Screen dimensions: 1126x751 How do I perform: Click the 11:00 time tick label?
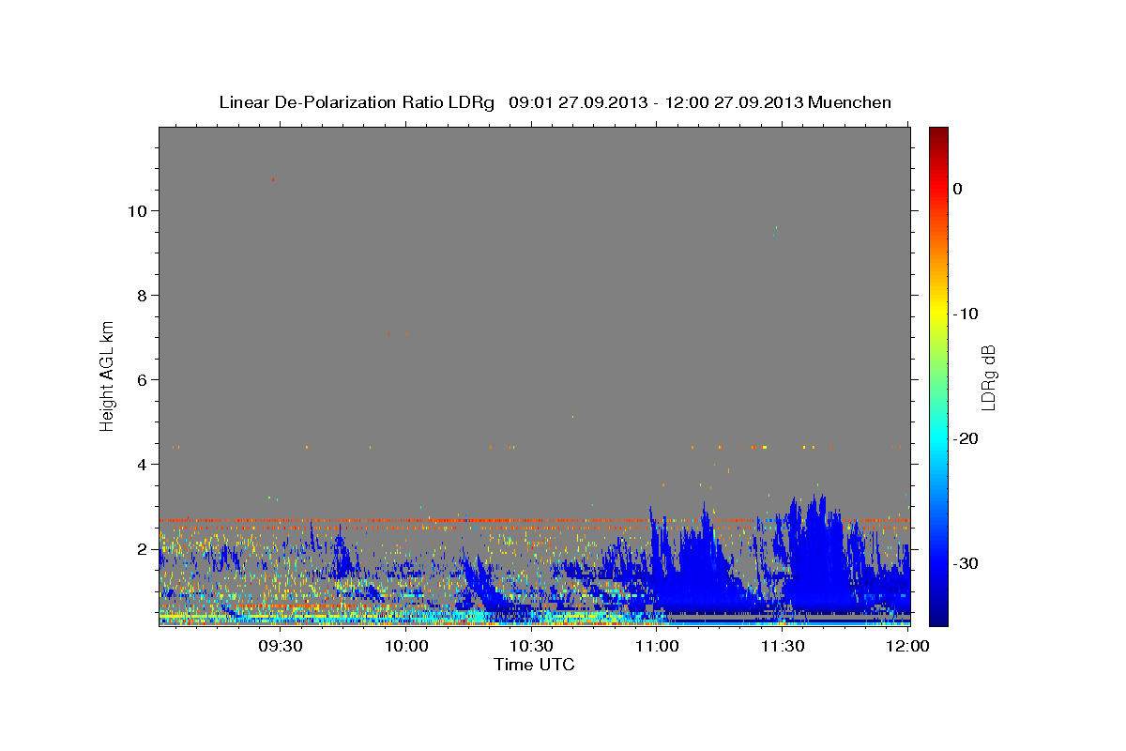point(657,647)
